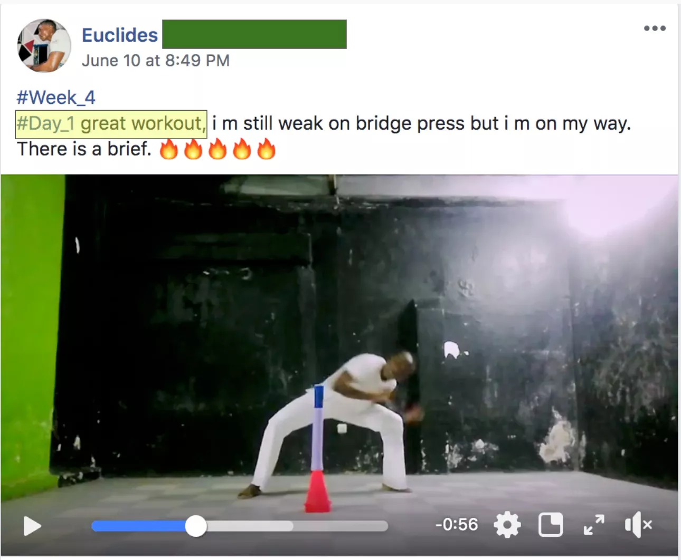
Task: Click the row of fire emojis
Action: (217, 149)
